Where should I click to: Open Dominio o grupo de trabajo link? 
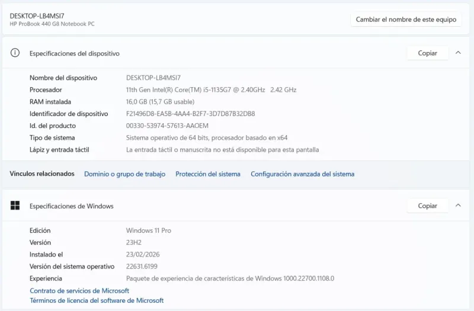tap(124, 174)
